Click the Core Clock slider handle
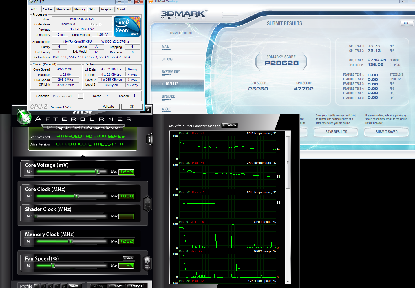This screenshot has width=415, height=288. pyautogui.click(x=77, y=196)
